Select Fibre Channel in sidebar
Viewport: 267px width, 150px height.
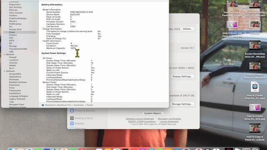tap(16, 13)
